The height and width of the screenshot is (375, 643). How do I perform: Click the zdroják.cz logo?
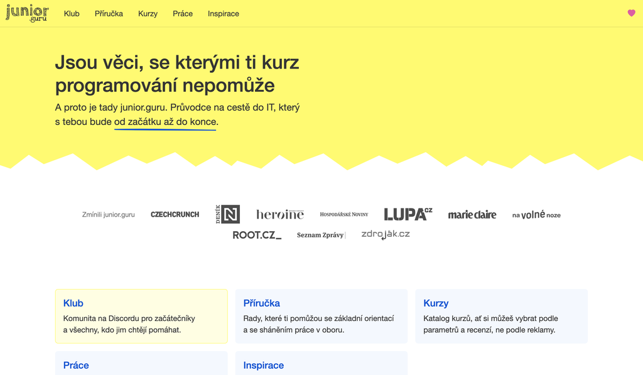point(385,234)
